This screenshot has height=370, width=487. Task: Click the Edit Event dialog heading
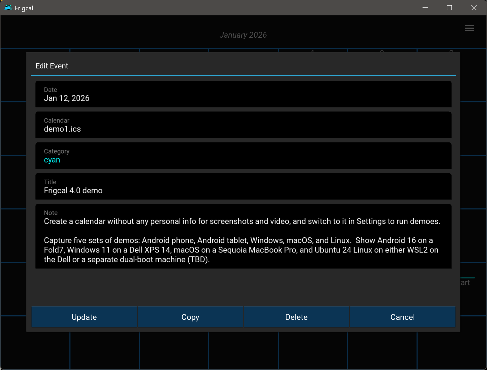(x=52, y=66)
